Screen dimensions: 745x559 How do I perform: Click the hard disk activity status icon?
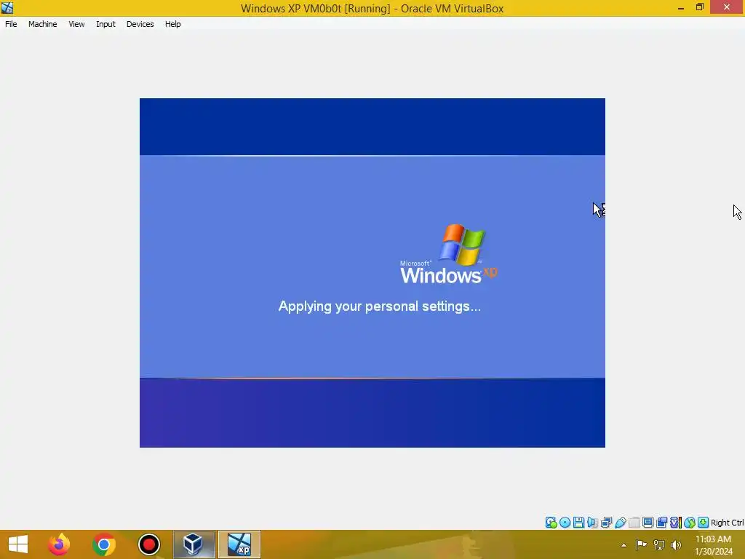[x=551, y=523]
